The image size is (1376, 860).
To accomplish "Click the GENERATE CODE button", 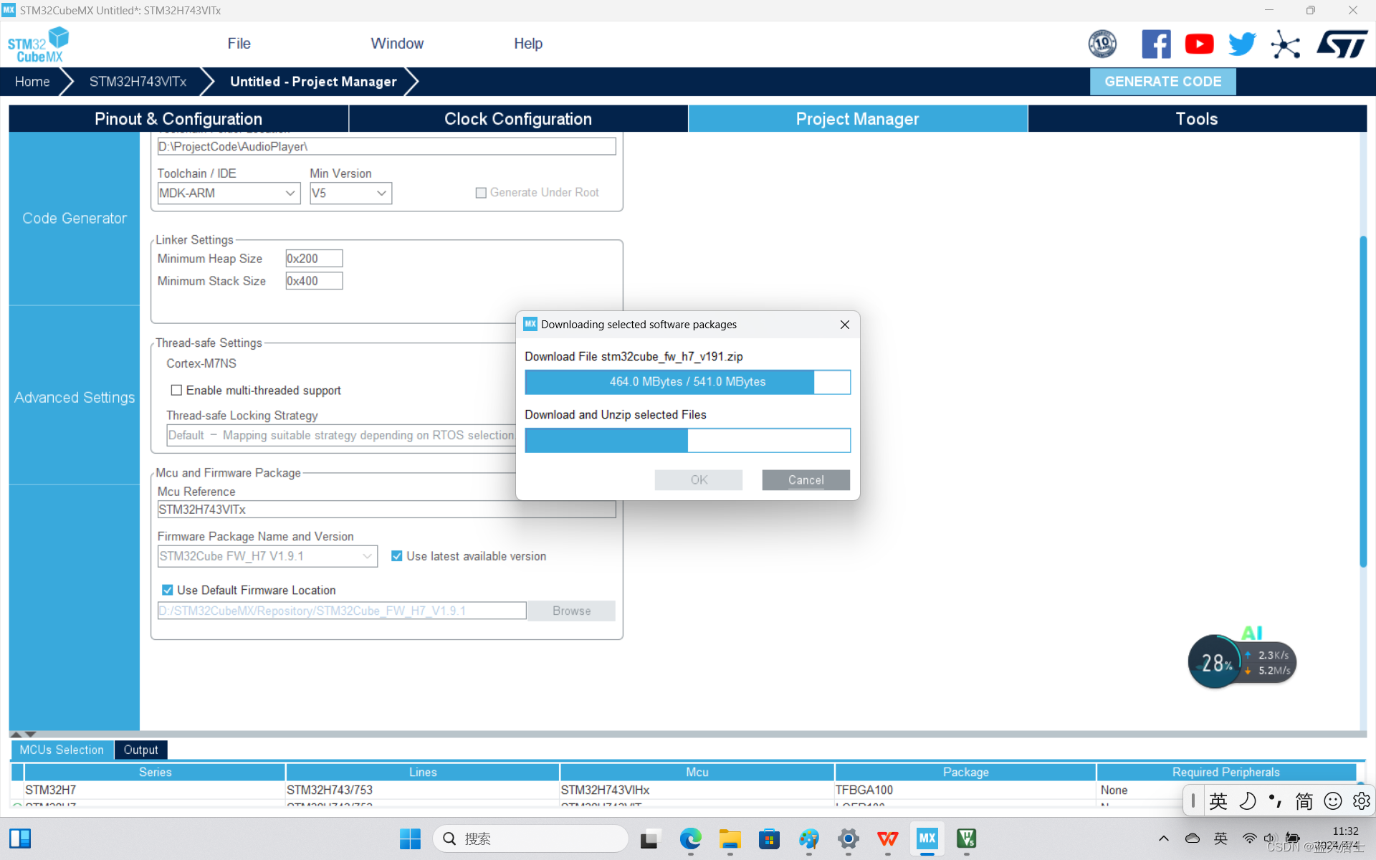I will [x=1162, y=82].
